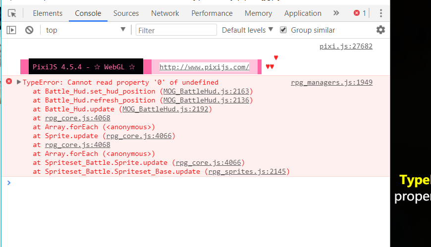Switch to the Network tab
This screenshot has width=431, height=247.
165,13
